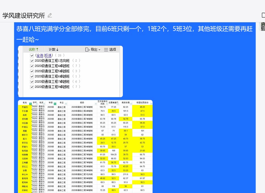Toggle checkbox for 2020级通信工程6卓越班
265x193 pixels.
32,76
